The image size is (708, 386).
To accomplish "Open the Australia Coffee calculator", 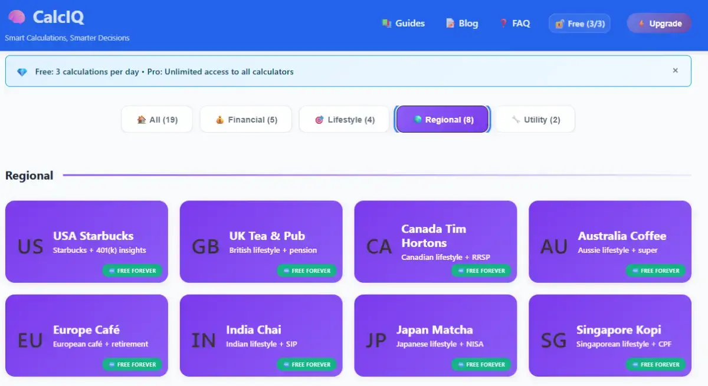I will click(610, 242).
